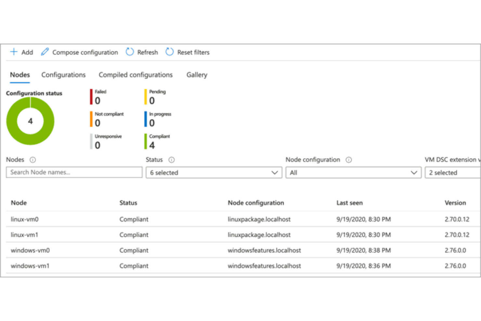The height and width of the screenshot is (321, 481).
Task: Select the Compose configuration pencil icon
Action: coord(45,51)
